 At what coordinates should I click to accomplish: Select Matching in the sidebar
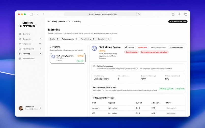[30, 54]
